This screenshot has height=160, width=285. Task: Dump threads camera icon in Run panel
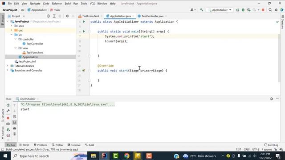(8, 124)
